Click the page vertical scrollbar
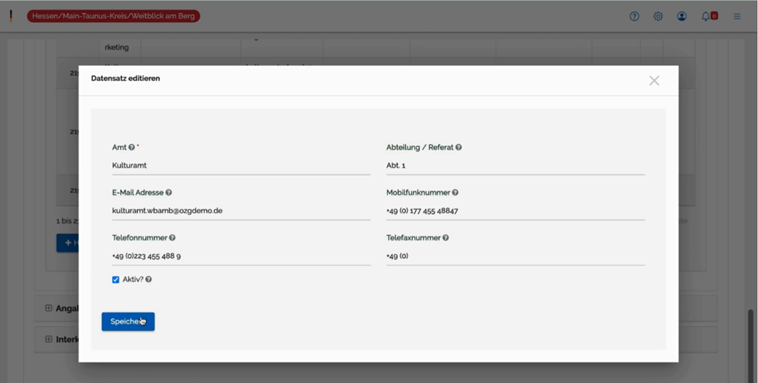Image resolution: width=758 pixels, height=383 pixels. [752, 337]
